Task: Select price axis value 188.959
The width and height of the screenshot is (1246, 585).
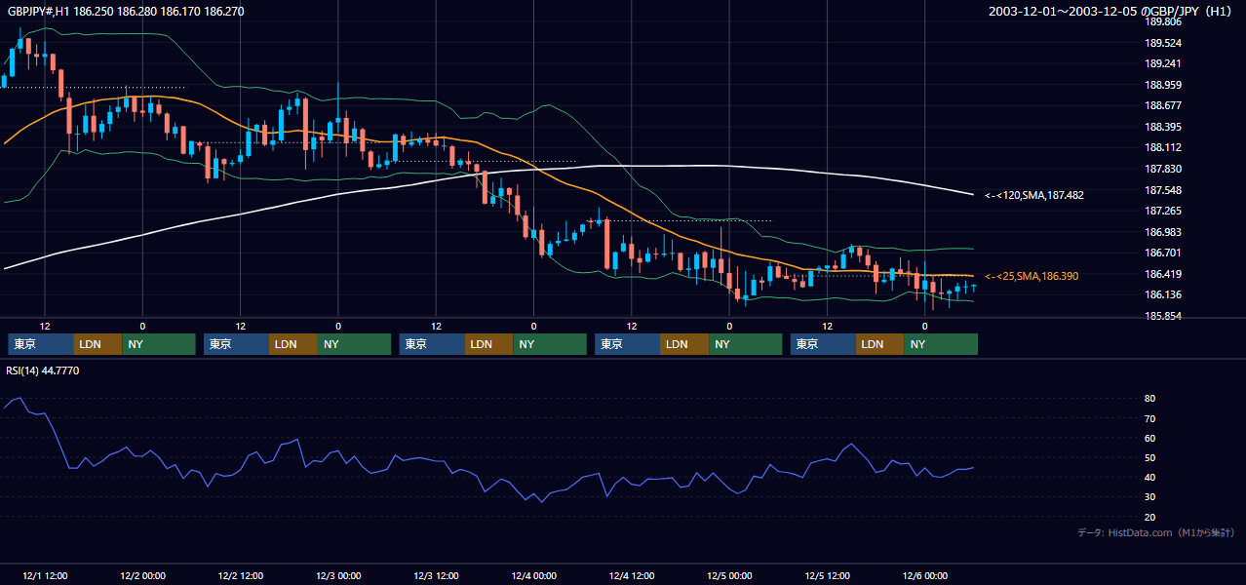Action: point(1162,85)
